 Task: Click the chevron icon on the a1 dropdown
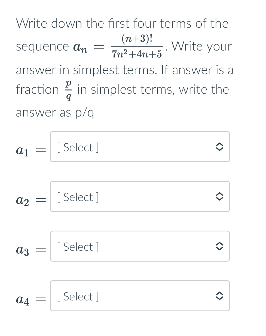(x=220, y=147)
